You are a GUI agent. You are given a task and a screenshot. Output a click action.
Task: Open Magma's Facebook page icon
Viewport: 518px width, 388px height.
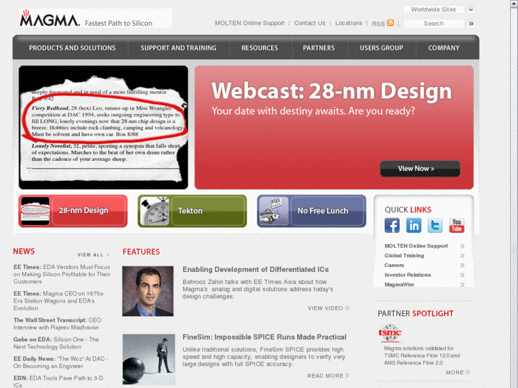[392, 226]
